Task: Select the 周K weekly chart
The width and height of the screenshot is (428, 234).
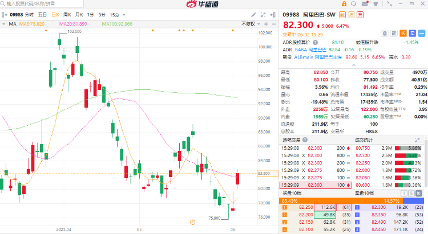Action: point(67,15)
